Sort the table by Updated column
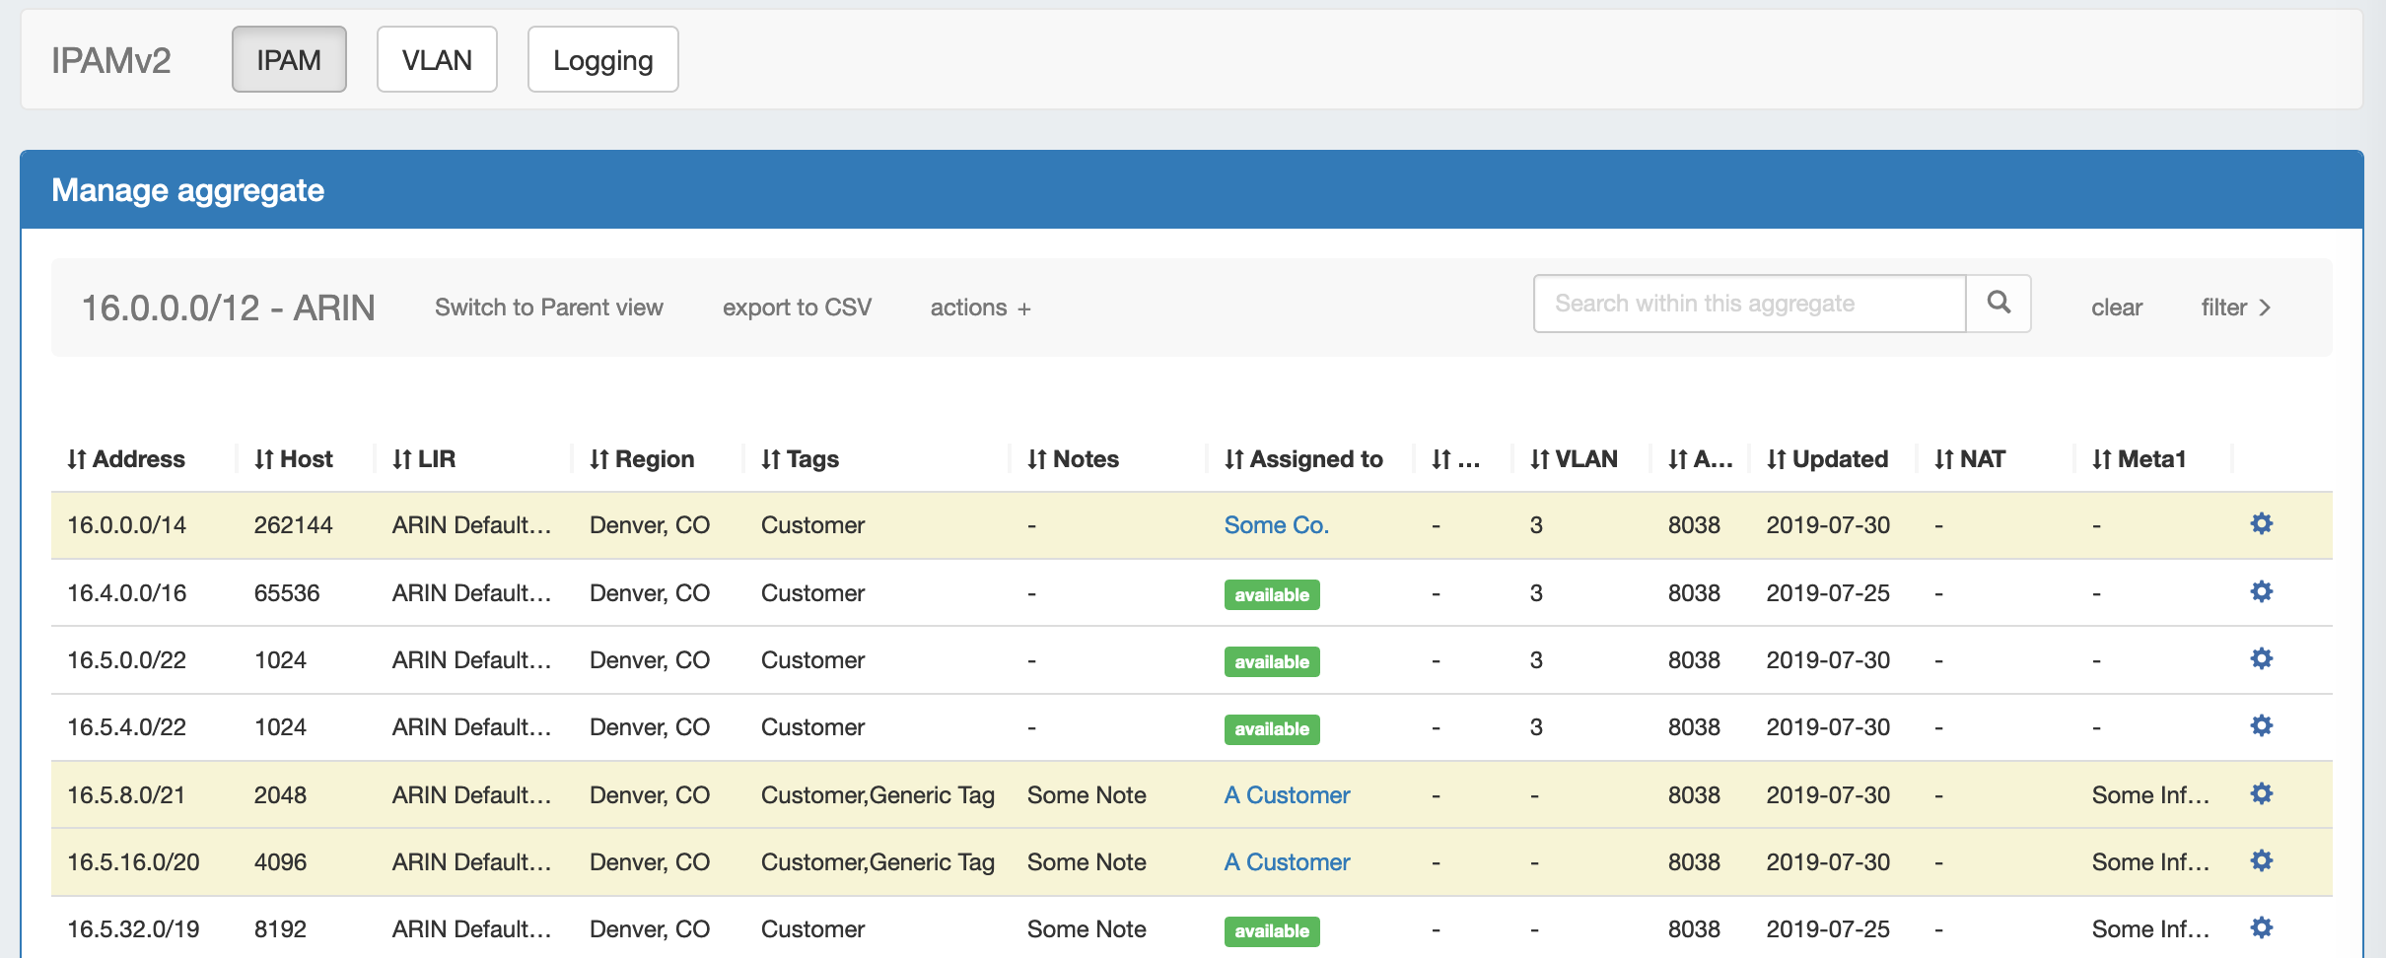Viewport: 2386px width, 958px height. (1827, 459)
